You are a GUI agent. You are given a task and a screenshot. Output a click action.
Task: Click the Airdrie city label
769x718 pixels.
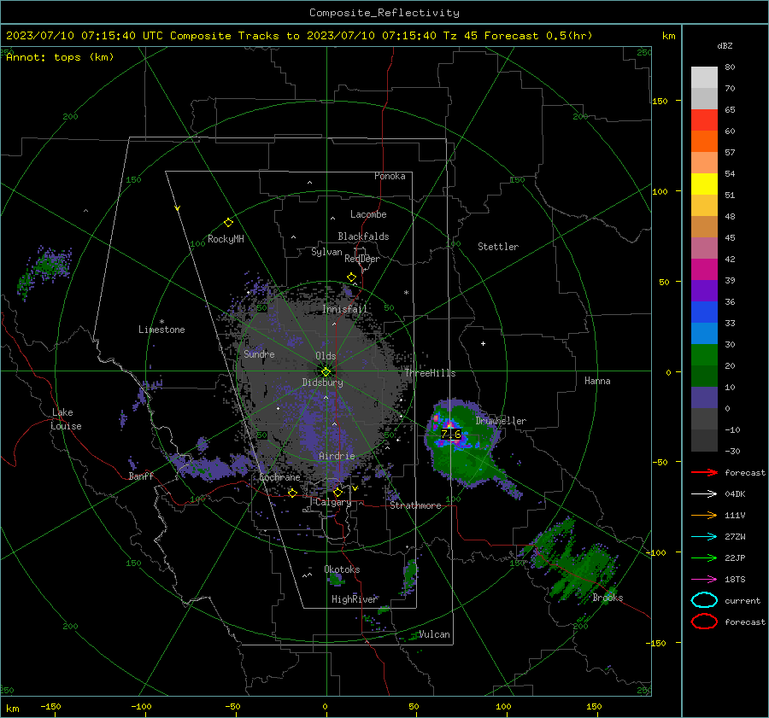[337, 456]
